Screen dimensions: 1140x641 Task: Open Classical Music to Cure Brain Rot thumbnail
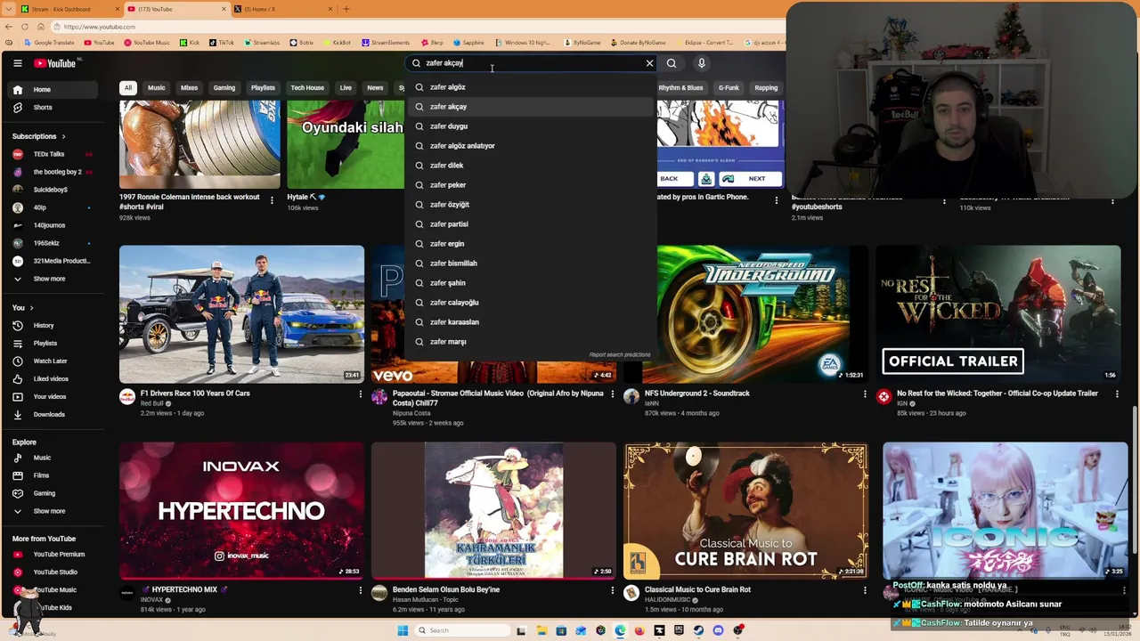click(x=746, y=511)
